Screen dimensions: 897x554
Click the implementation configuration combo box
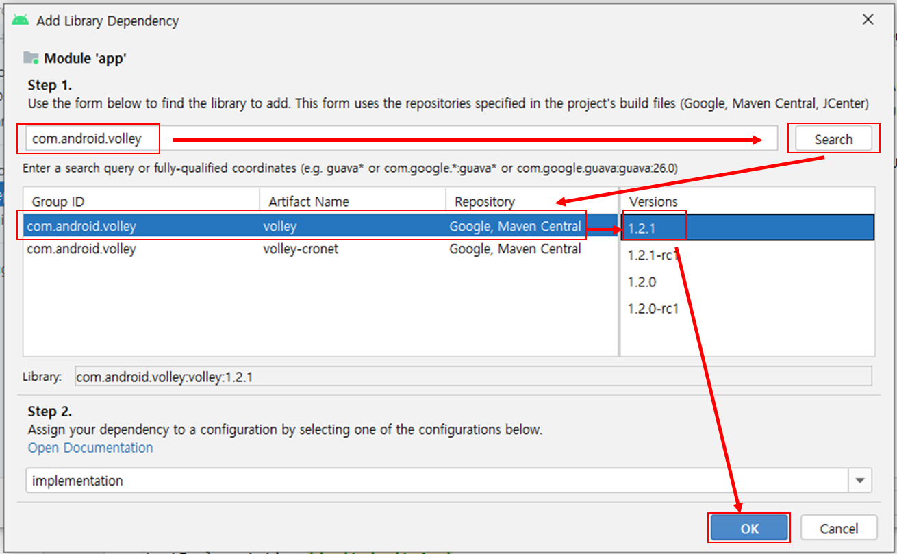click(x=448, y=481)
